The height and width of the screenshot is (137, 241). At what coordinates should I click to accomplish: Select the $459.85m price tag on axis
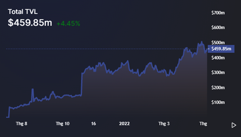221,49
